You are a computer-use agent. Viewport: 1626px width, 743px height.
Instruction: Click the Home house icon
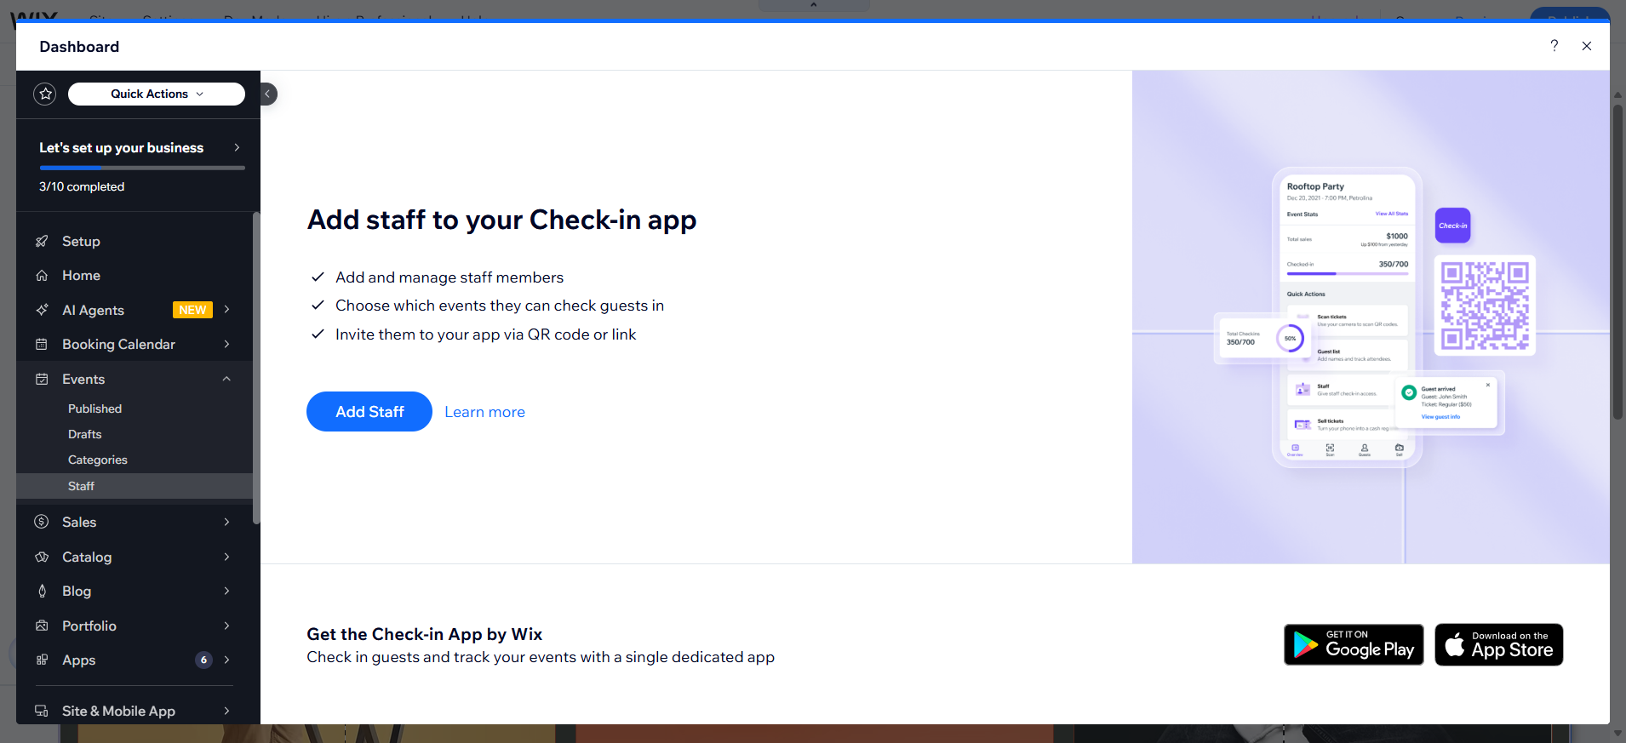pyautogui.click(x=42, y=275)
